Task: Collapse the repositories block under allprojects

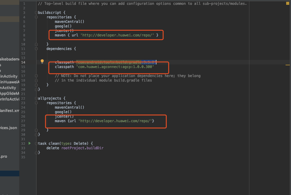Action: coord(36,103)
